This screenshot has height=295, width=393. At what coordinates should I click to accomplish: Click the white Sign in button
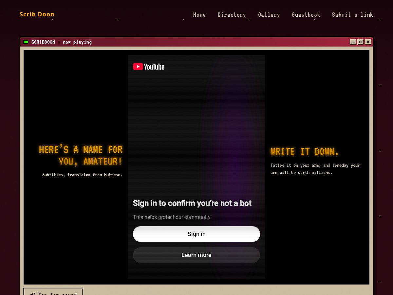pyautogui.click(x=196, y=234)
